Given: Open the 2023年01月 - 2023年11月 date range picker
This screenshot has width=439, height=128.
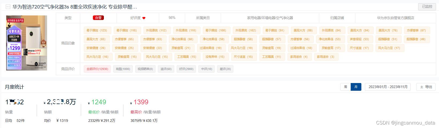Looking at the screenshot, I should pos(388,87).
